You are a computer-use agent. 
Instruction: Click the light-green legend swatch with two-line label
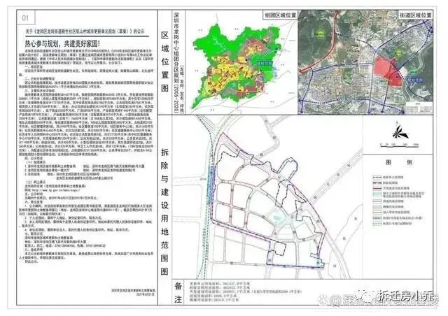(377, 194)
